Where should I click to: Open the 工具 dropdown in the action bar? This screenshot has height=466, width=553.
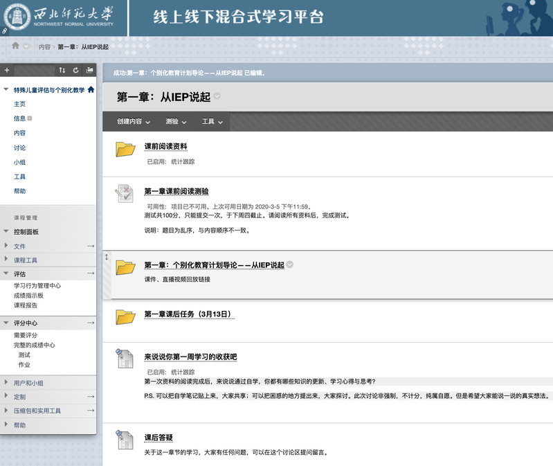click(x=212, y=122)
